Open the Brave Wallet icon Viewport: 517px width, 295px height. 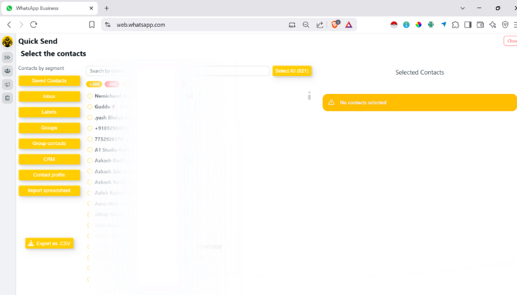(481, 25)
